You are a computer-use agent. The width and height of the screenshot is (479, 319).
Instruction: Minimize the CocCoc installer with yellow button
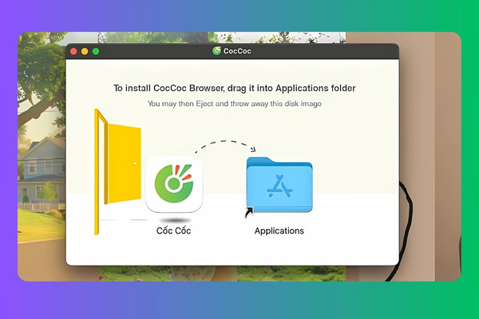(85, 51)
